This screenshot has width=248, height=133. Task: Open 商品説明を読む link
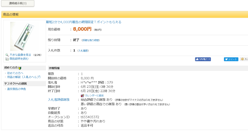coord(19,59)
